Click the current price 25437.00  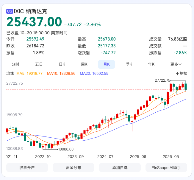(34, 22)
